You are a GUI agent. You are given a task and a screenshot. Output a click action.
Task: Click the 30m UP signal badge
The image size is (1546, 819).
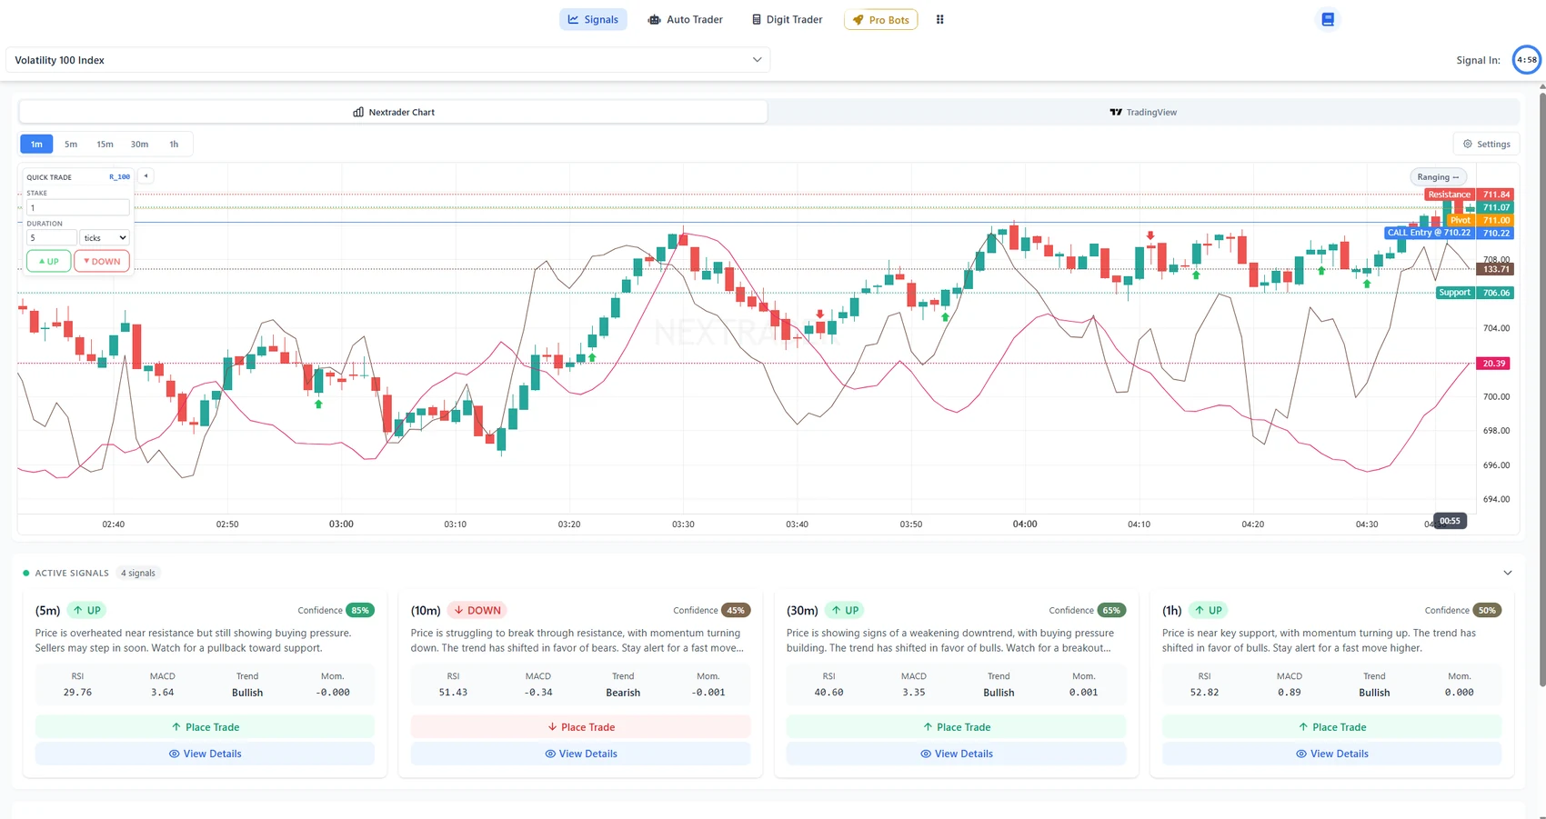[x=844, y=610]
